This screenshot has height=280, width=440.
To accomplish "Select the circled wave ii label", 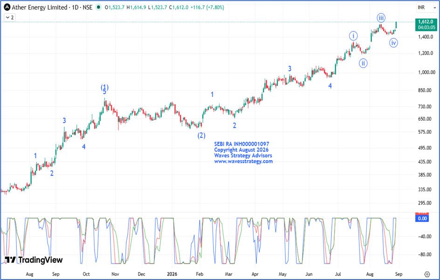I will tap(363, 63).
